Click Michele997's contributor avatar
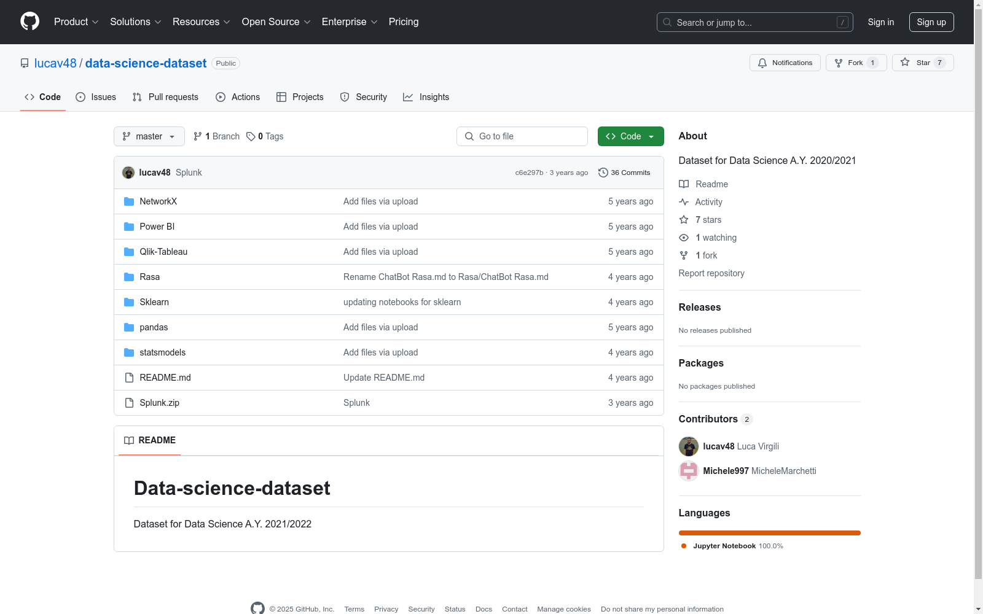This screenshot has width=983, height=614. click(x=689, y=471)
